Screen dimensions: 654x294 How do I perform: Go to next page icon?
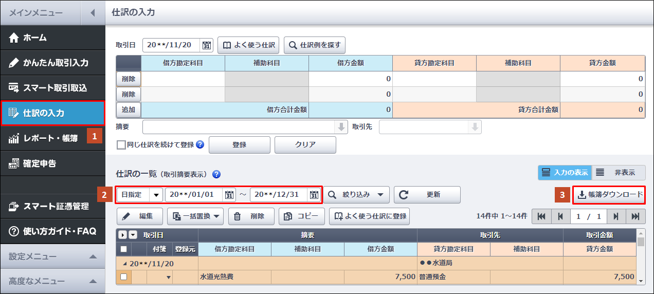616,216
